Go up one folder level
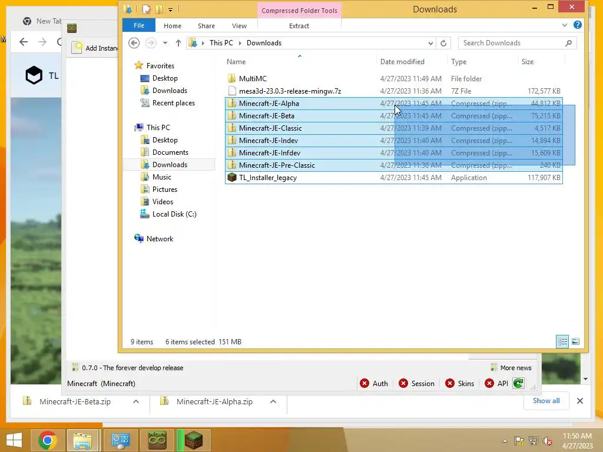The image size is (603, 452). click(x=178, y=43)
